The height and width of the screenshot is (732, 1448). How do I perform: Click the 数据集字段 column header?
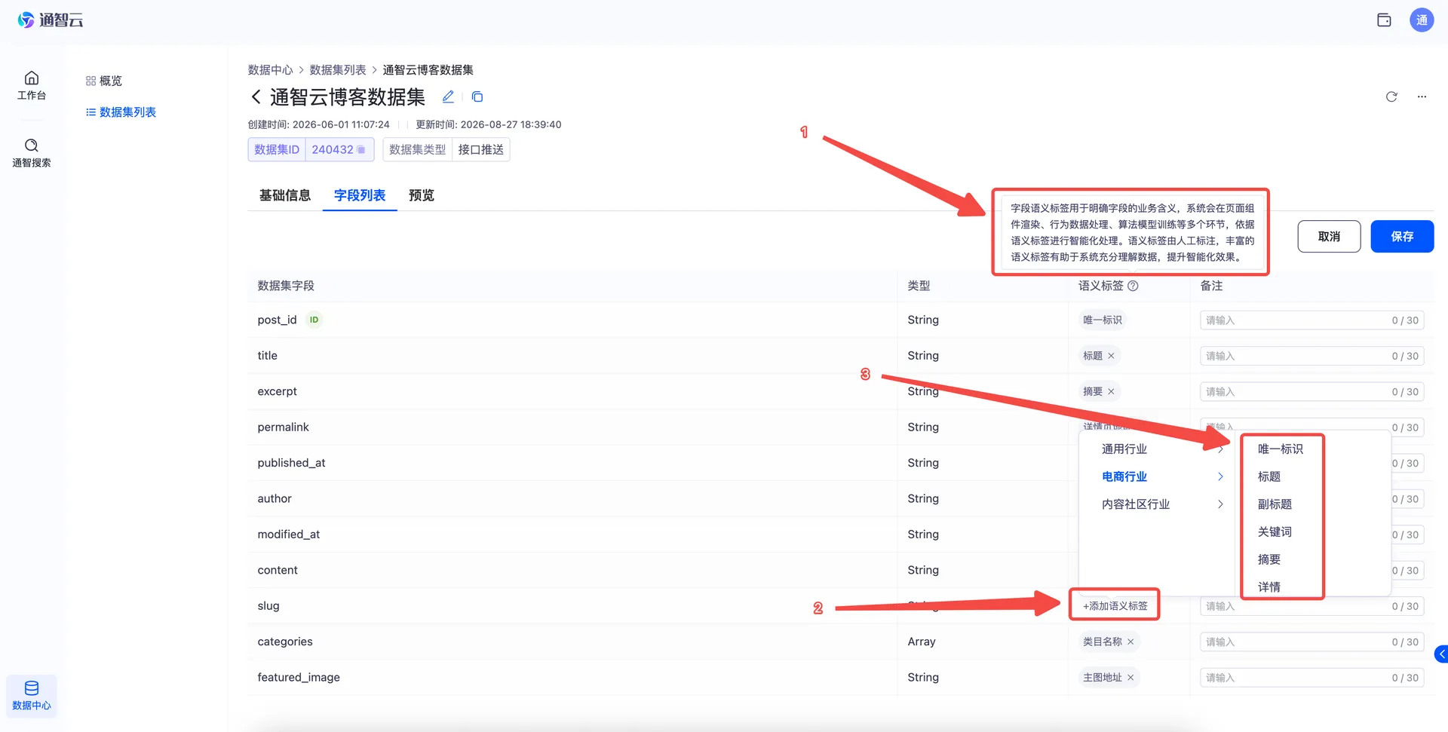tap(286, 286)
